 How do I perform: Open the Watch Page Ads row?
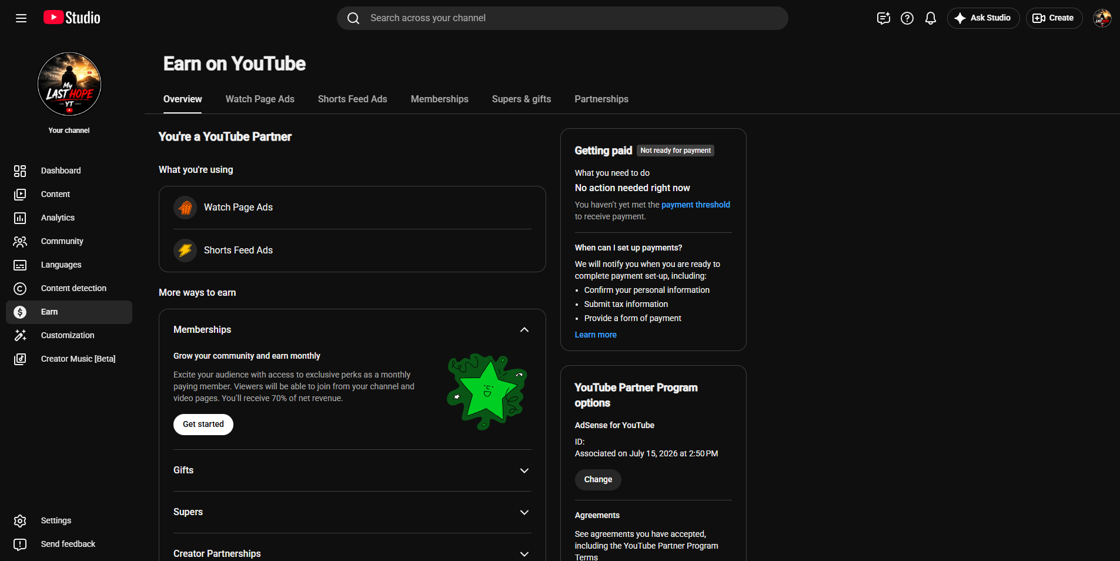[x=352, y=208]
